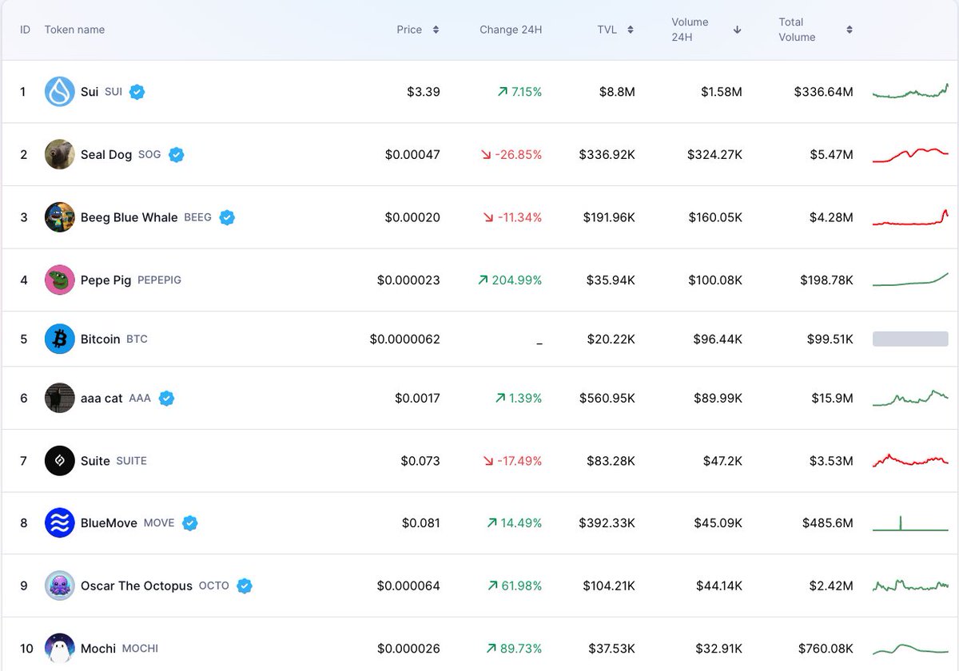Click the $0.0000062 price cell

pyautogui.click(x=405, y=339)
